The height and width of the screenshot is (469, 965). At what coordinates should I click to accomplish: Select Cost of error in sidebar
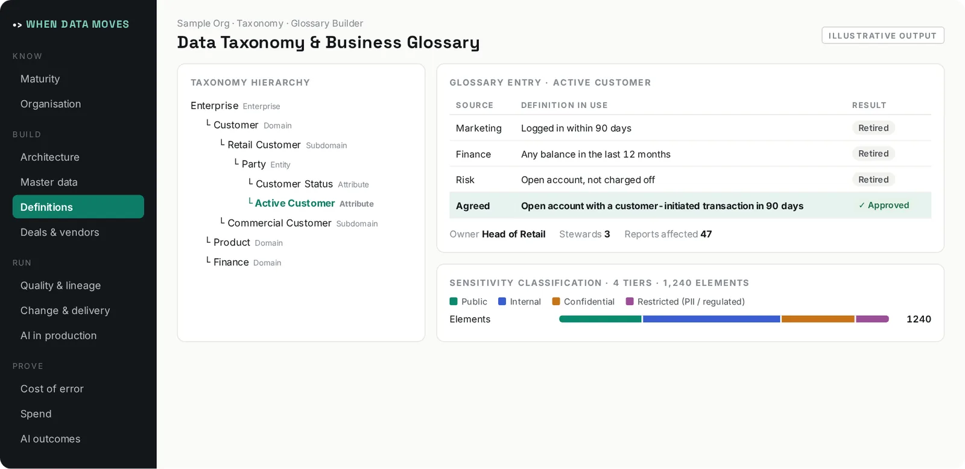pyautogui.click(x=78, y=389)
